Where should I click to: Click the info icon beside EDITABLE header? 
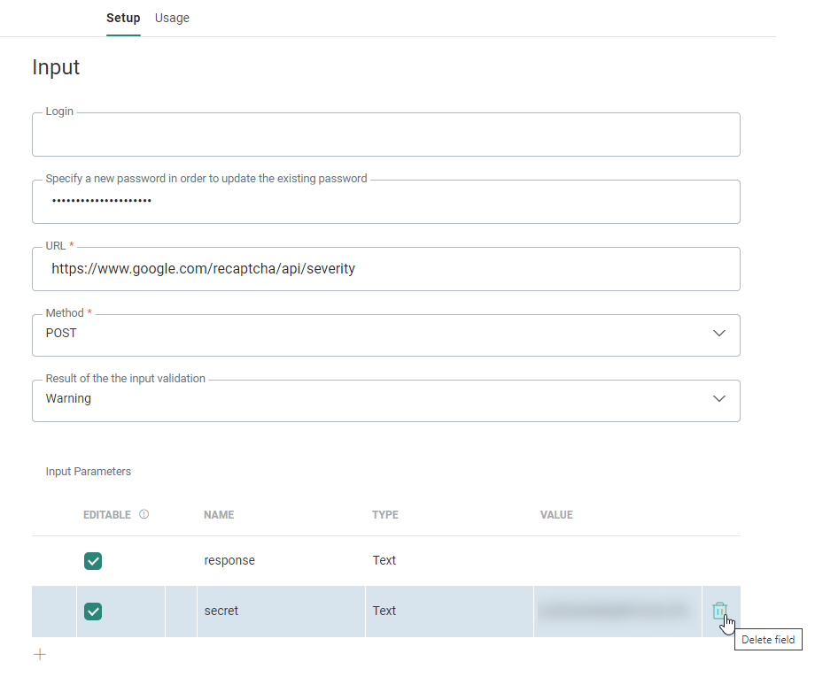144,514
